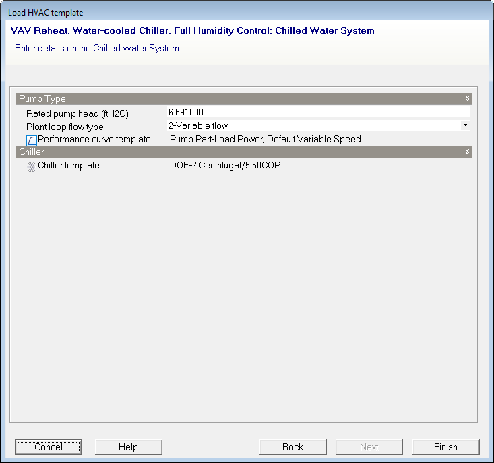This screenshot has height=463, width=494.
Task: Open Help for this template dialog
Action: [x=128, y=447]
